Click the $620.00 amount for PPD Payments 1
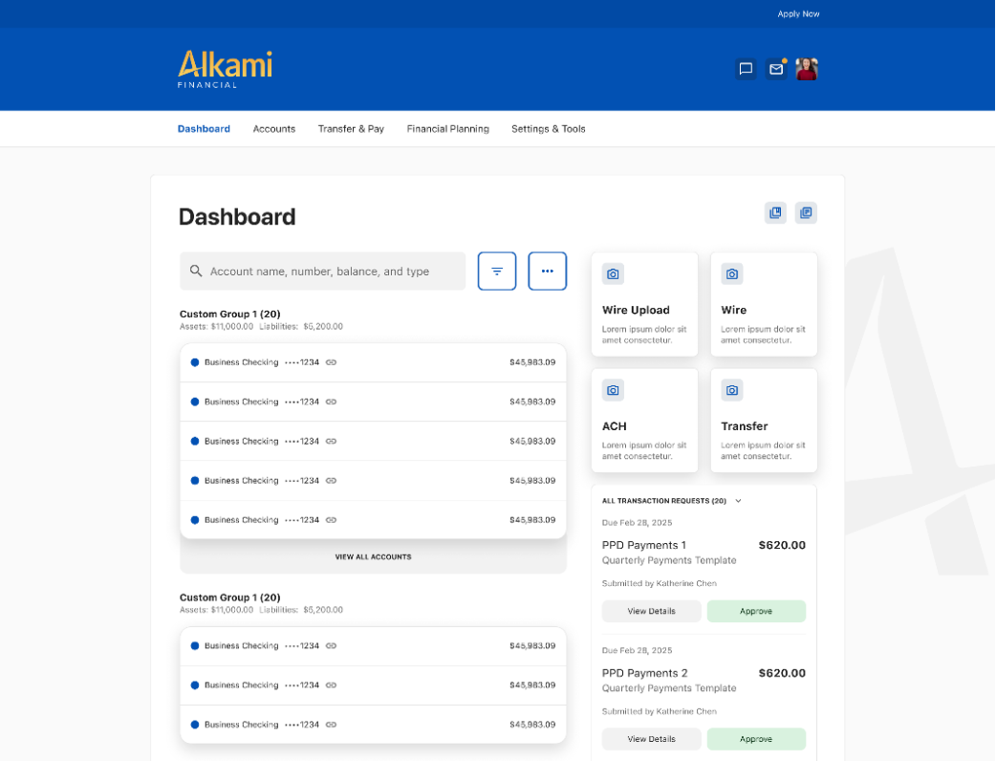The image size is (996, 761). 782,545
